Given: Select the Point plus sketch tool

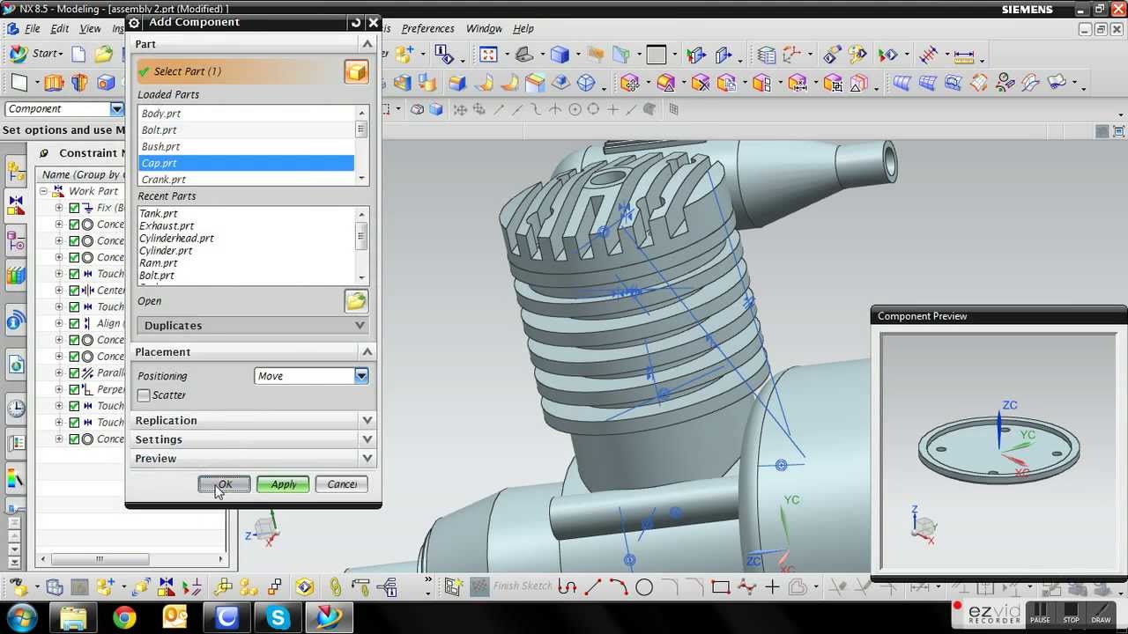Looking at the screenshot, I should [772, 587].
